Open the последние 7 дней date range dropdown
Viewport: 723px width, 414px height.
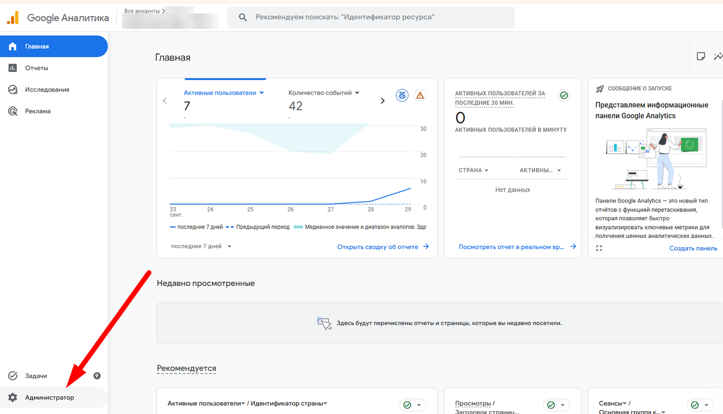201,247
